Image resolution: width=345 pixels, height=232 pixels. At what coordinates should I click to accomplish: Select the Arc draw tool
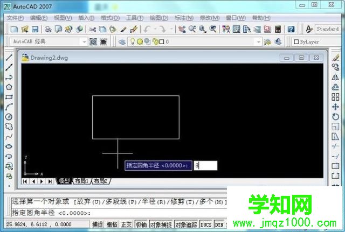[9, 107]
